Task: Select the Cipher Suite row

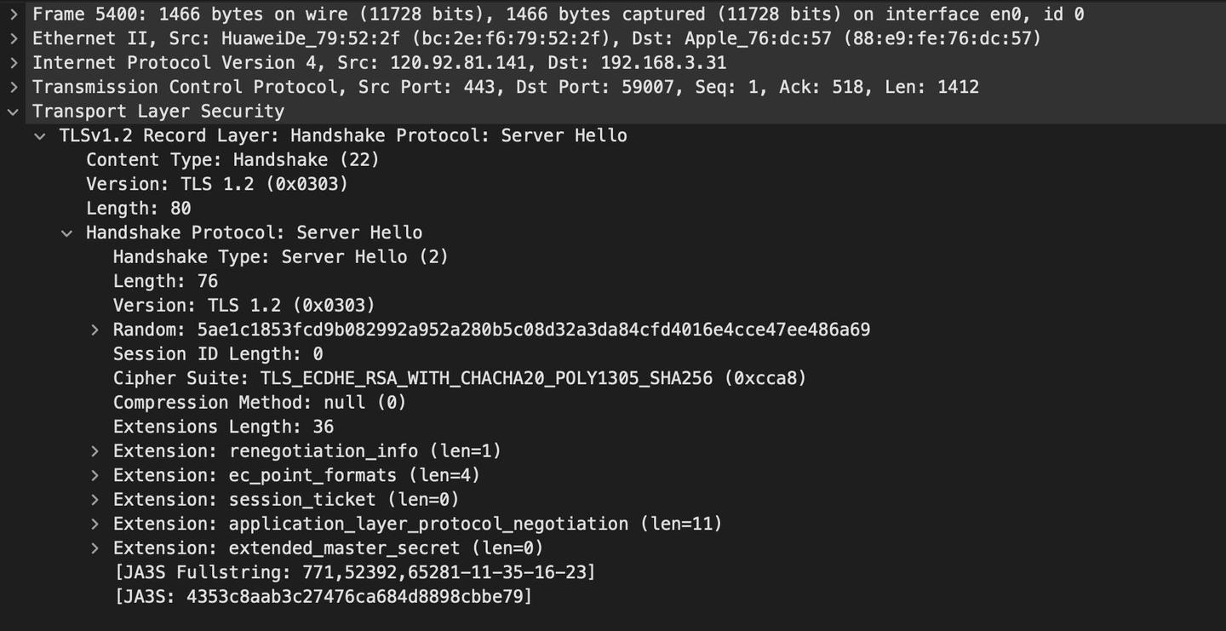Action: click(x=459, y=378)
